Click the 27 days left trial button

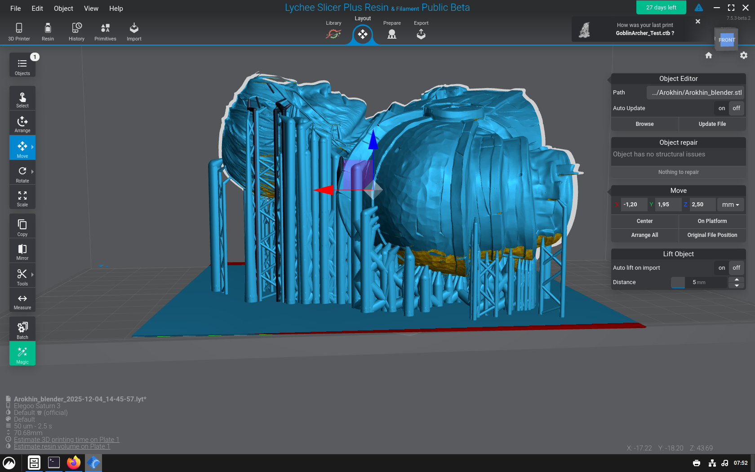coord(661,7)
